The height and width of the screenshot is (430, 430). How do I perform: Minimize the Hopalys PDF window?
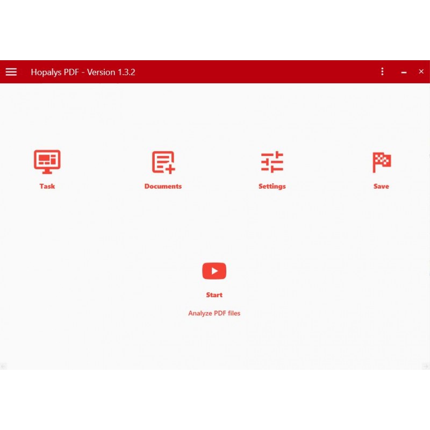click(x=404, y=72)
